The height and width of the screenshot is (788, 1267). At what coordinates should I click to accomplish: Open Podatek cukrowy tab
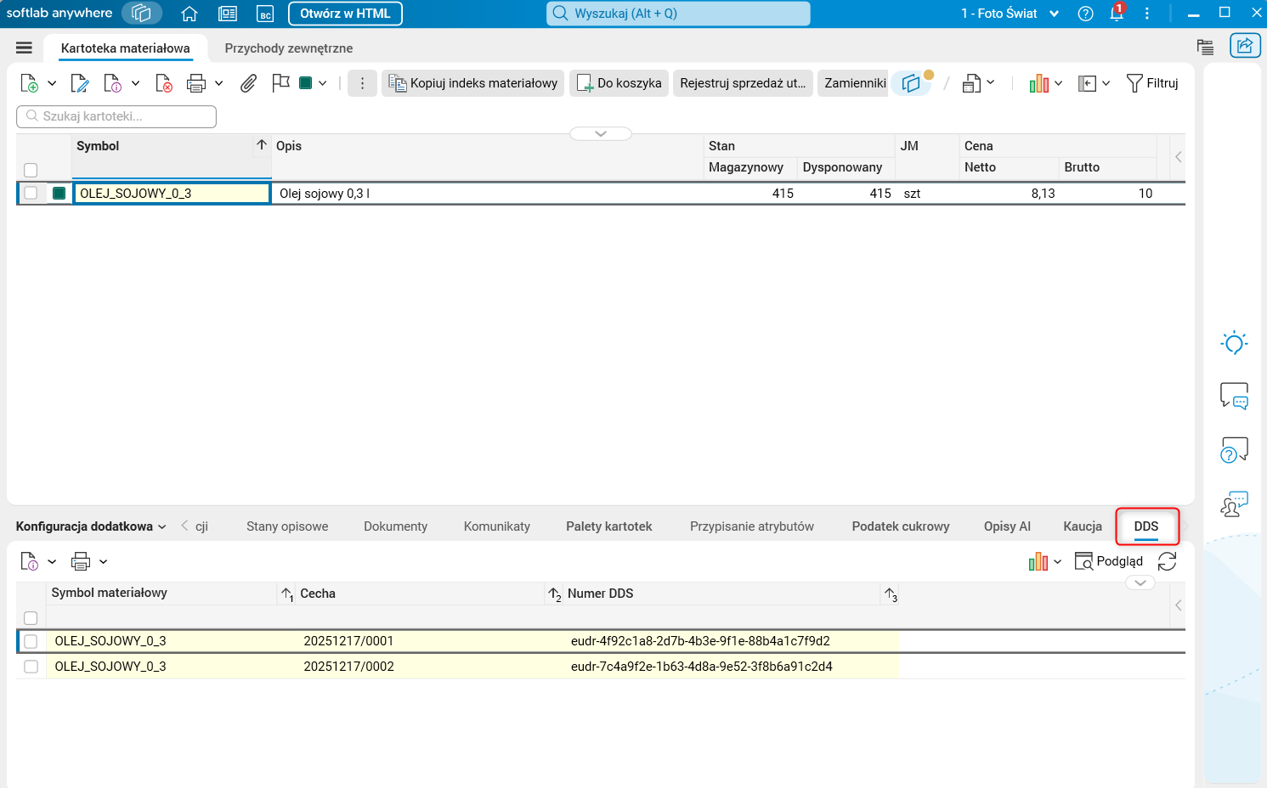click(x=901, y=526)
